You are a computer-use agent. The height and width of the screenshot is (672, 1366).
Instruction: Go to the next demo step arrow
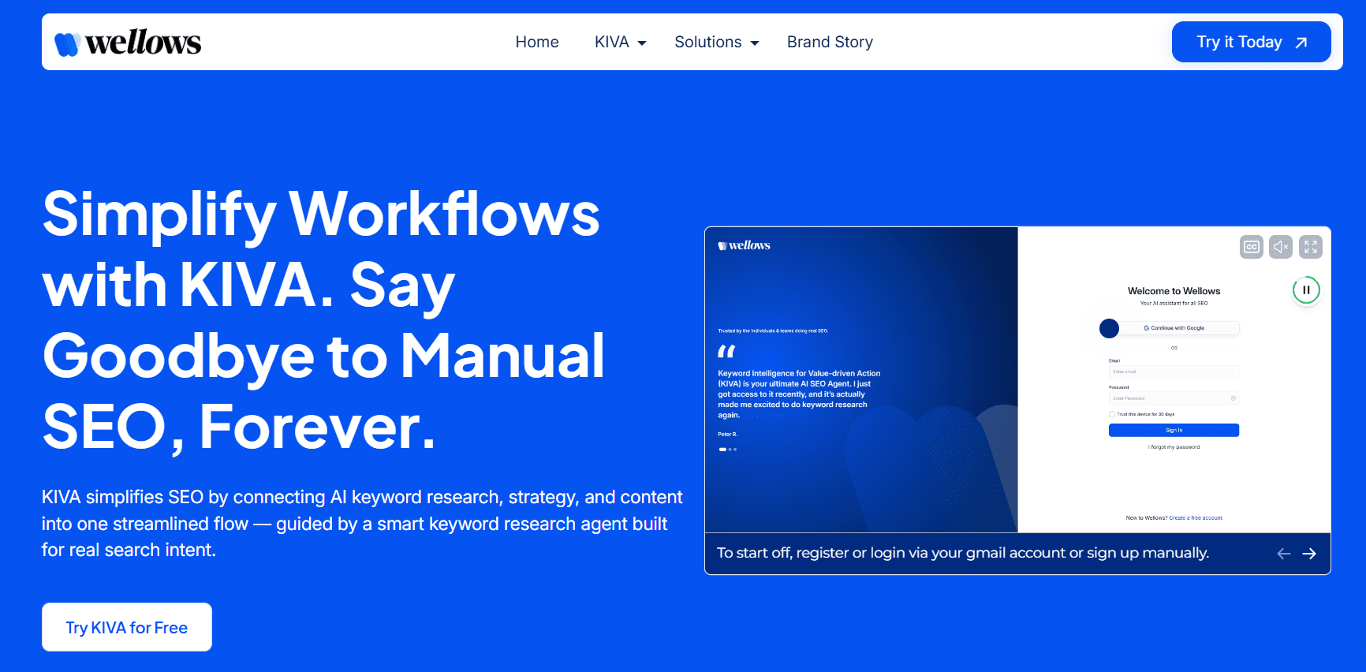pos(1309,554)
